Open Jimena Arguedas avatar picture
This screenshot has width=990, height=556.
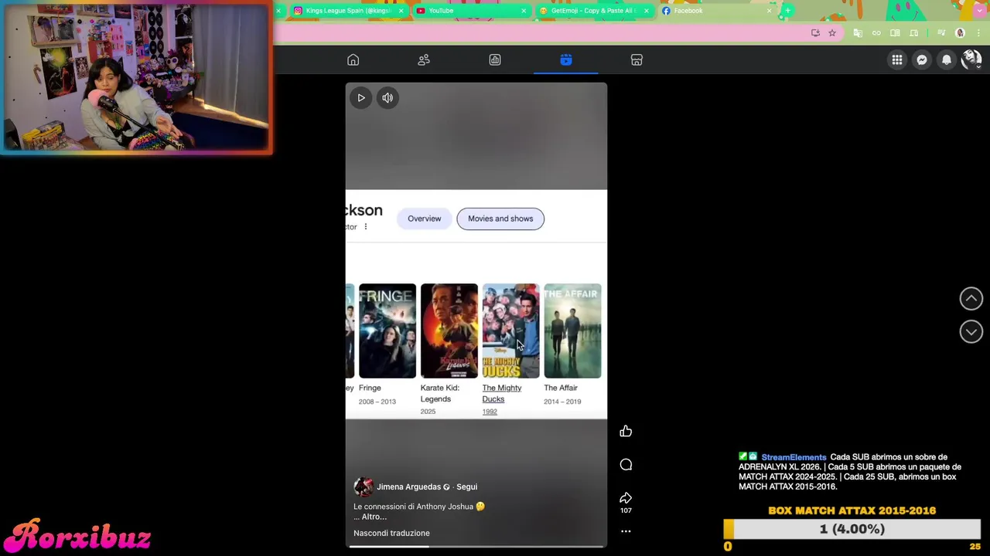coord(363,486)
